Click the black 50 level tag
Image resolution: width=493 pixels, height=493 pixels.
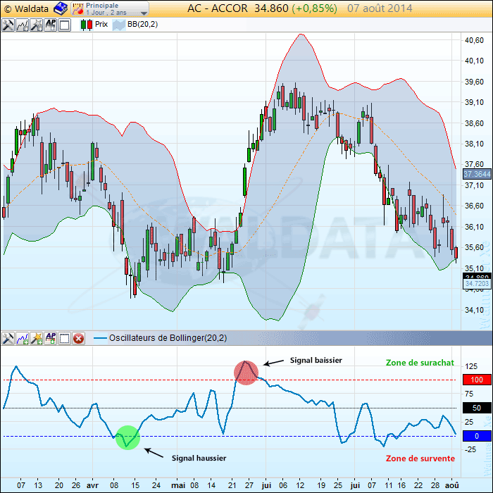coord(477,408)
